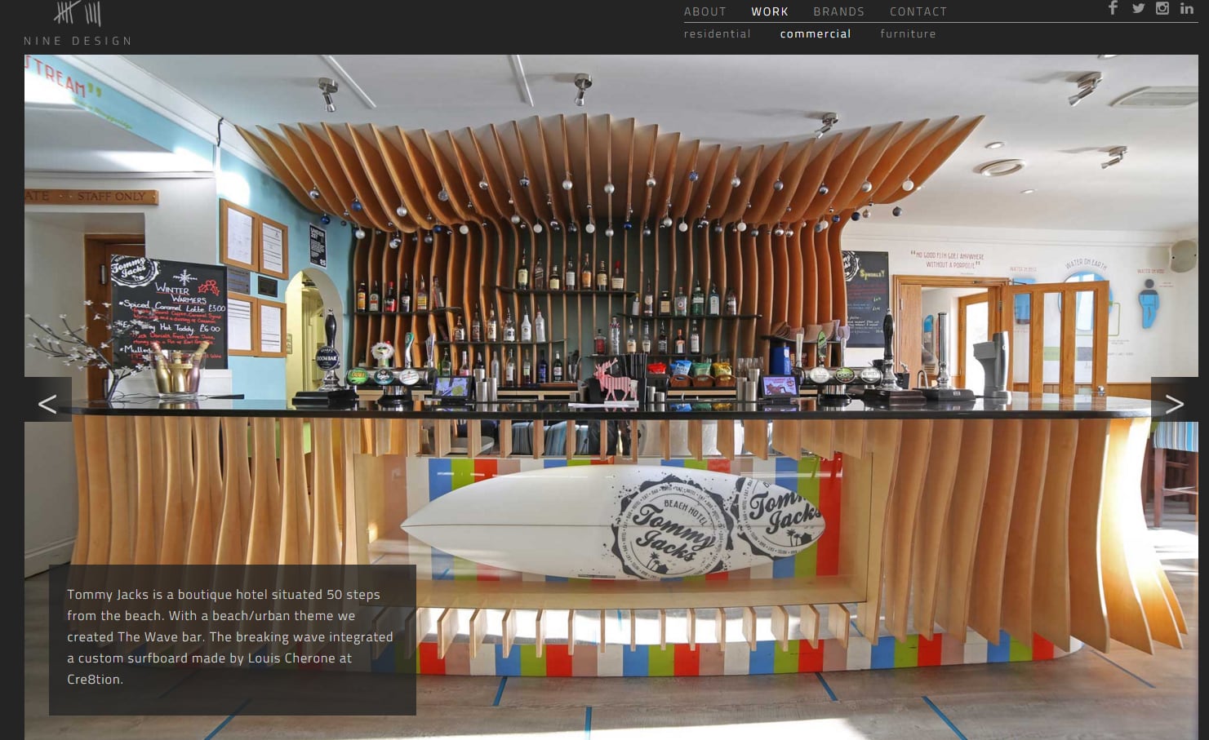This screenshot has width=1209, height=740.
Task: Open the CONTACT page
Action: 918,11
